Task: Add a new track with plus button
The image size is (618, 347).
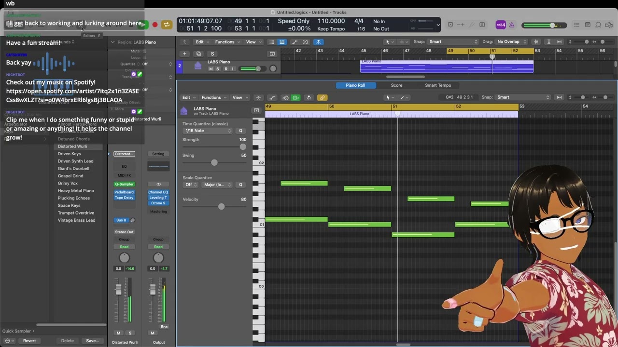Action: [184, 54]
